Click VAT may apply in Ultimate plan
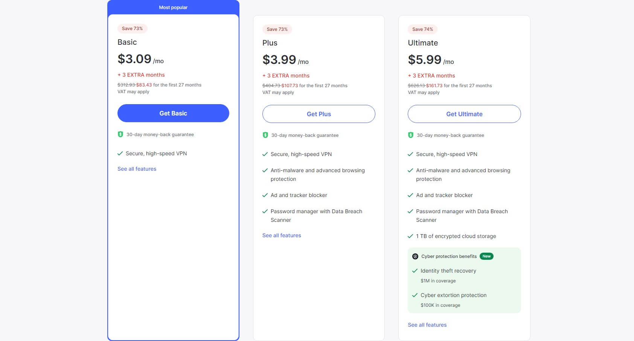The image size is (634, 341). (424, 92)
